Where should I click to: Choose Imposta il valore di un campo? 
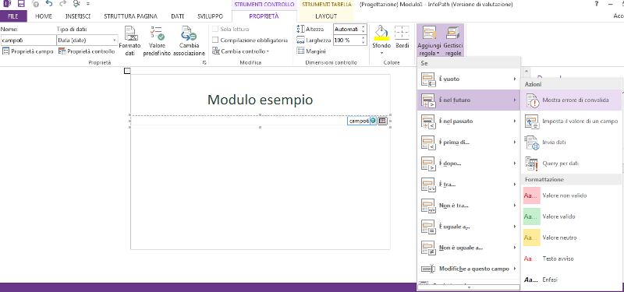pos(572,121)
